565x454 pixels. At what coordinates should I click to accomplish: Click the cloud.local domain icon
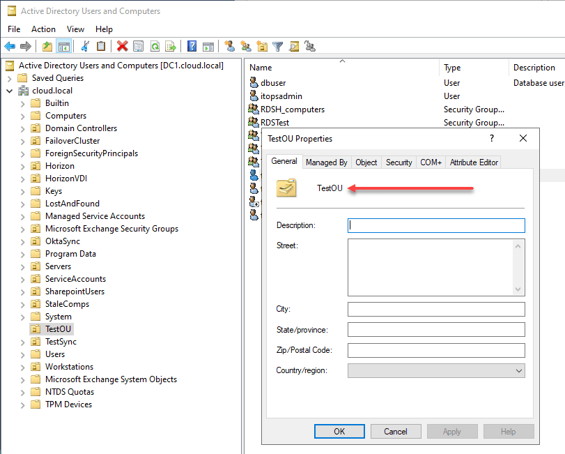[24, 91]
